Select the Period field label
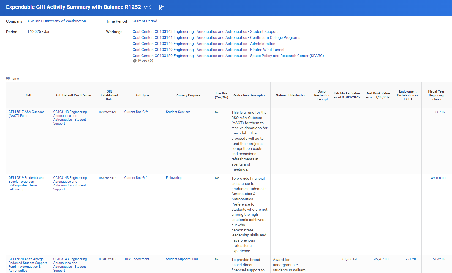Viewport: 452px width, 273px height. pos(12,32)
